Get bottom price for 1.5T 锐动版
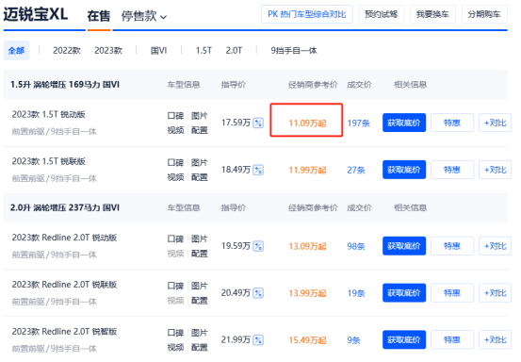 point(404,123)
